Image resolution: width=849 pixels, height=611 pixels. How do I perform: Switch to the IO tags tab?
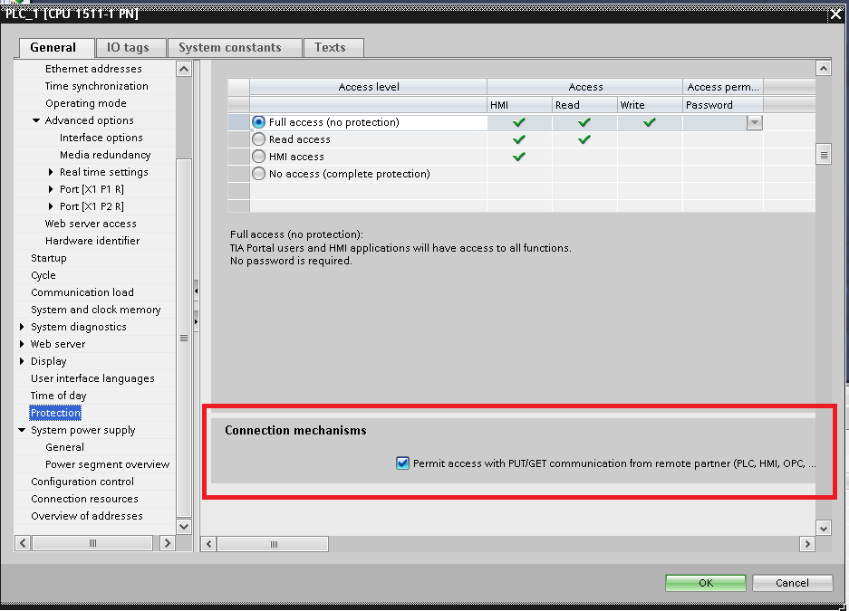(x=126, y=48)
